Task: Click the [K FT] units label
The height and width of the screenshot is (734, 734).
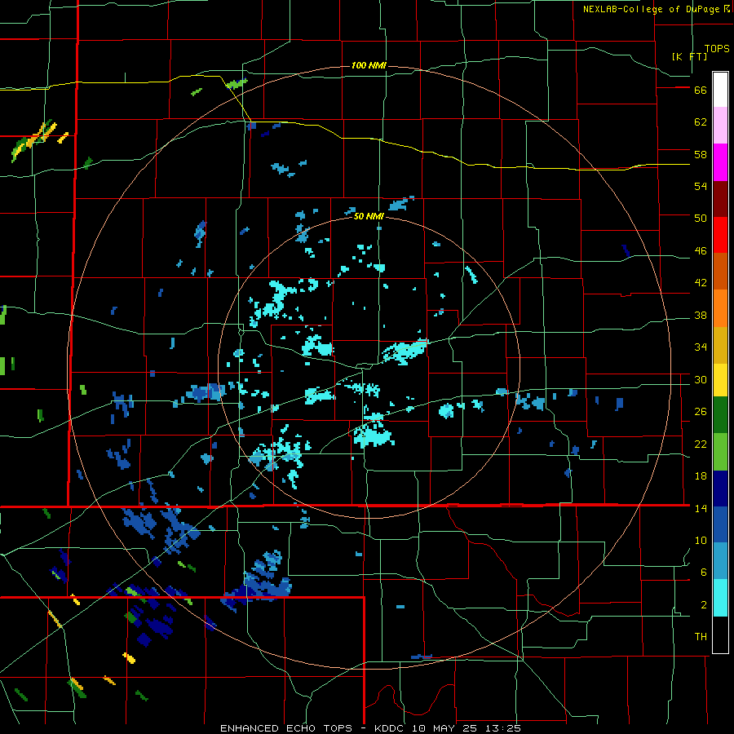Action: coord(689,56)
